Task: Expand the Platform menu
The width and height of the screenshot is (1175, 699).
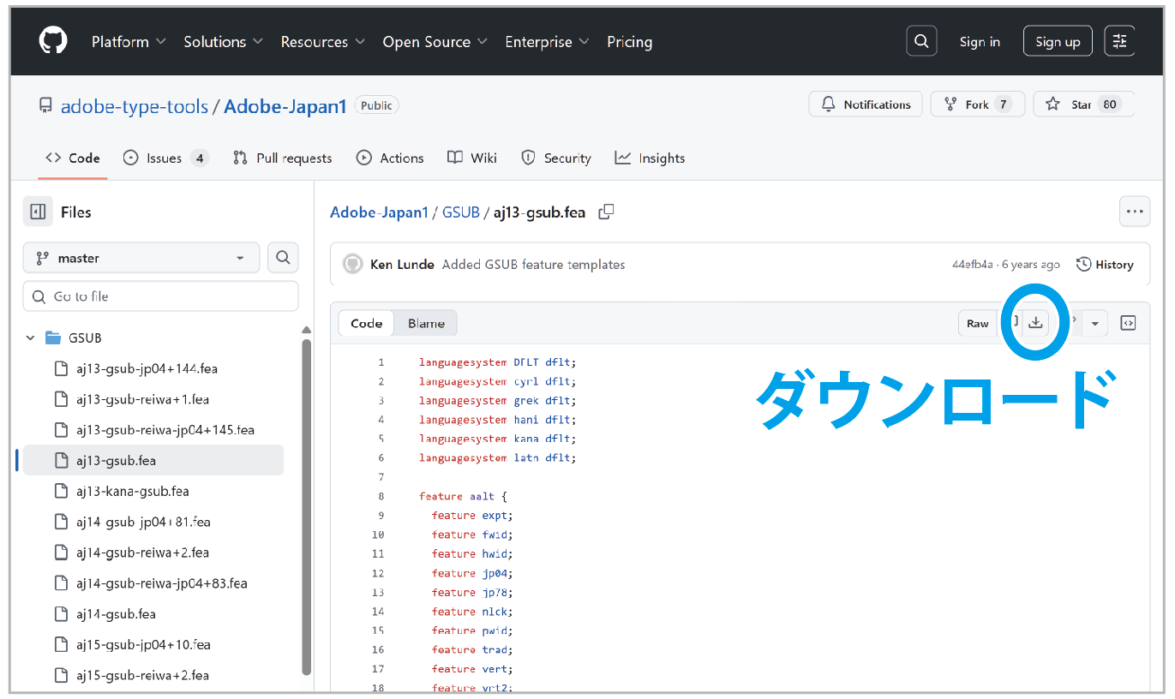Action: click(x=129, y=41)
